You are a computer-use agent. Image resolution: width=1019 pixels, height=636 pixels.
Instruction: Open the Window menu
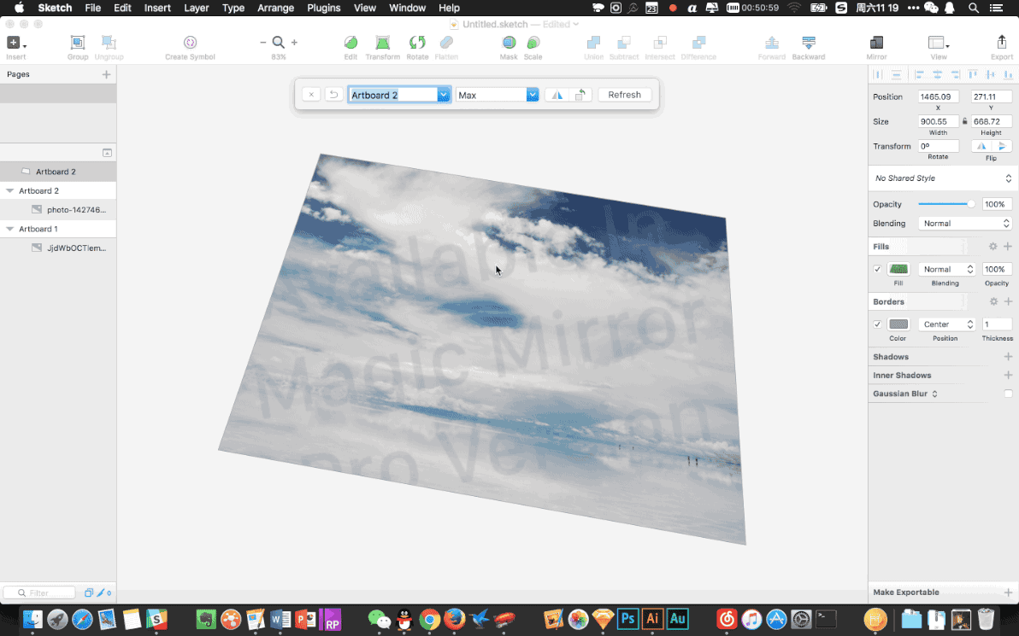[408, 8]
